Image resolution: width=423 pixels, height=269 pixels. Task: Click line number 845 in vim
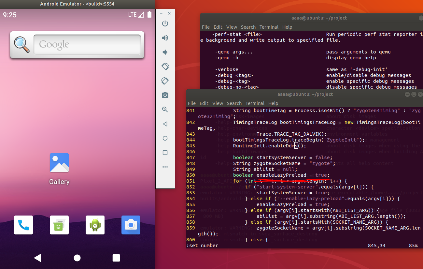coord(191,146)
